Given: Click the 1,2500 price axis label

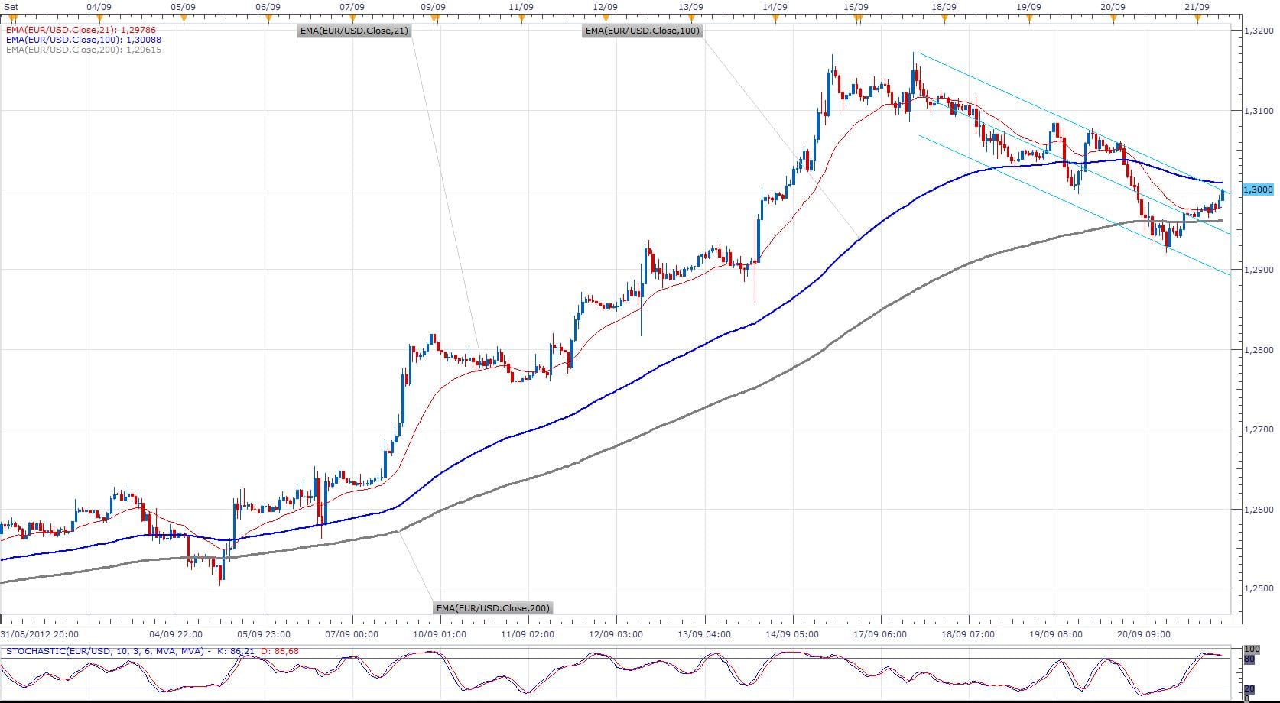Looking at the screenshot, I should (1258, 589).
